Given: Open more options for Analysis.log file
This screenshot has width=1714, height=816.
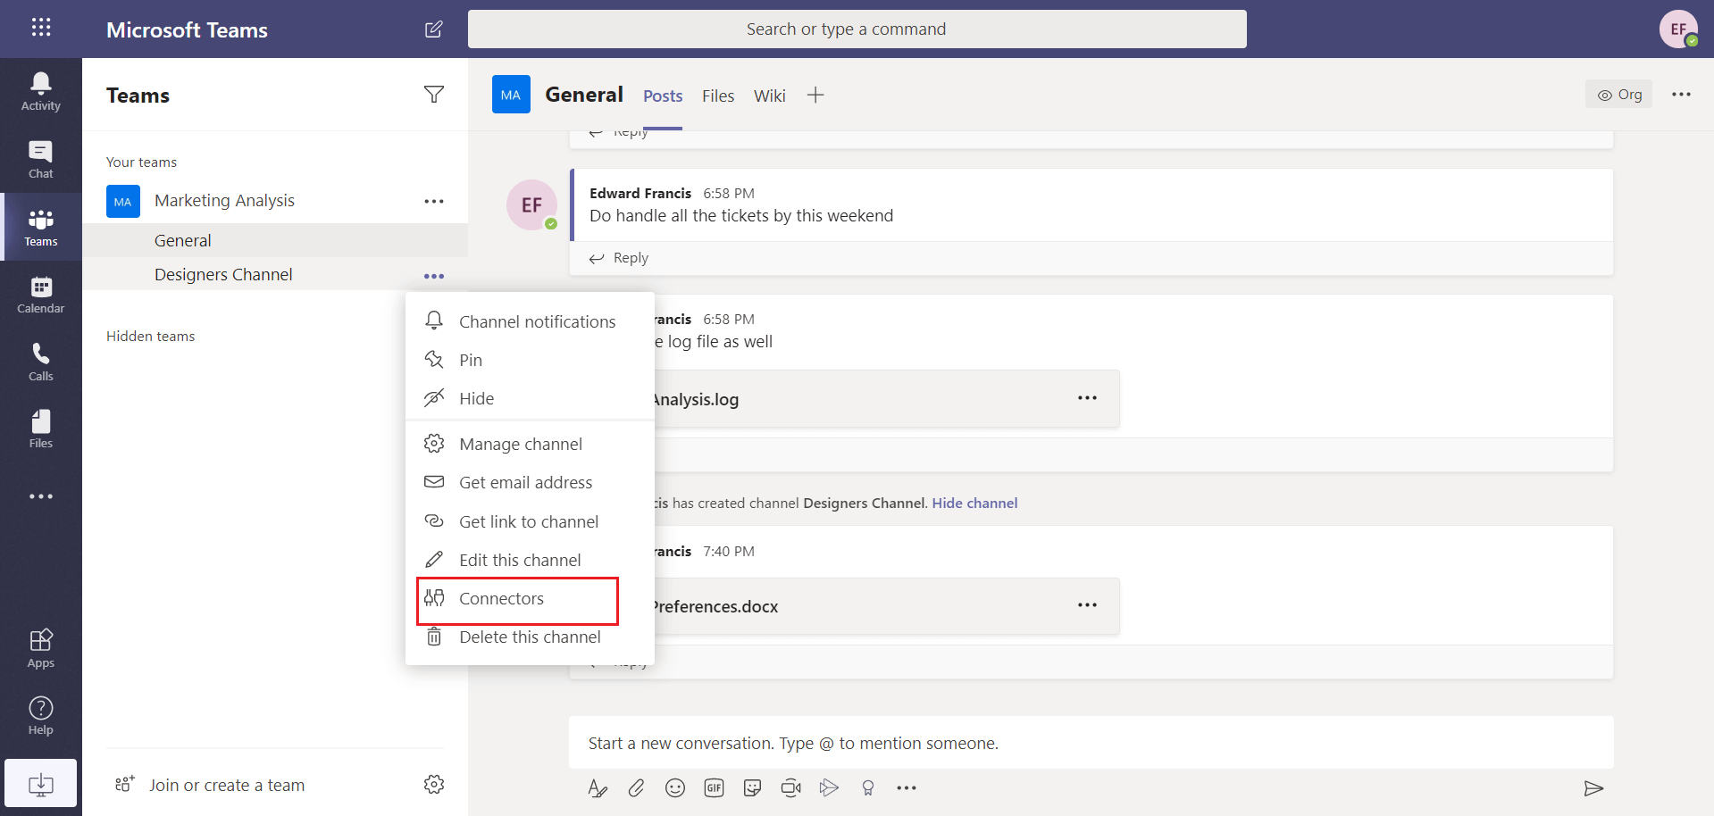Looking at the screenshot, I should click(x=1087, y=398).
